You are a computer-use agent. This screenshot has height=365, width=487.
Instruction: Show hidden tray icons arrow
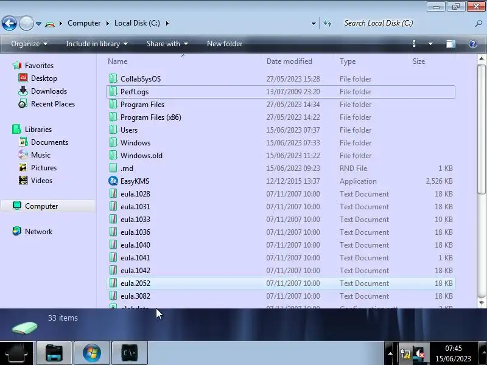pyautogui.click(x=390, y=353)
